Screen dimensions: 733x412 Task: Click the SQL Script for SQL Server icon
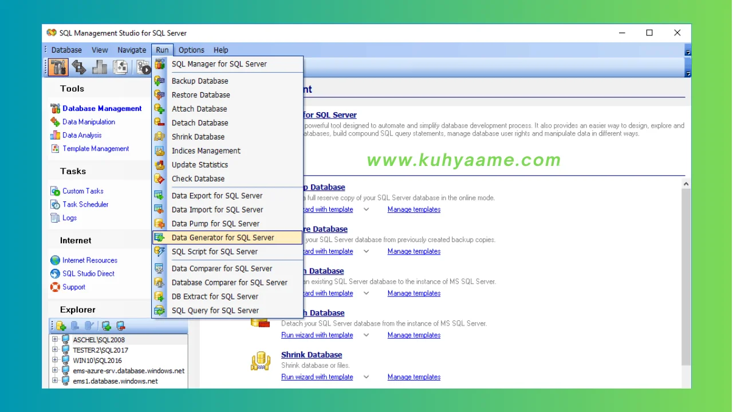pos(160,251)
